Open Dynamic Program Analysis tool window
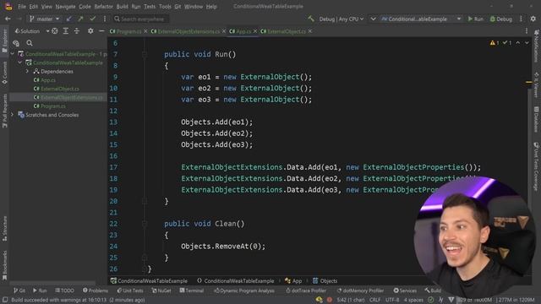The width and height of the screenshot is (541, 304). click(x=244, y=290)
